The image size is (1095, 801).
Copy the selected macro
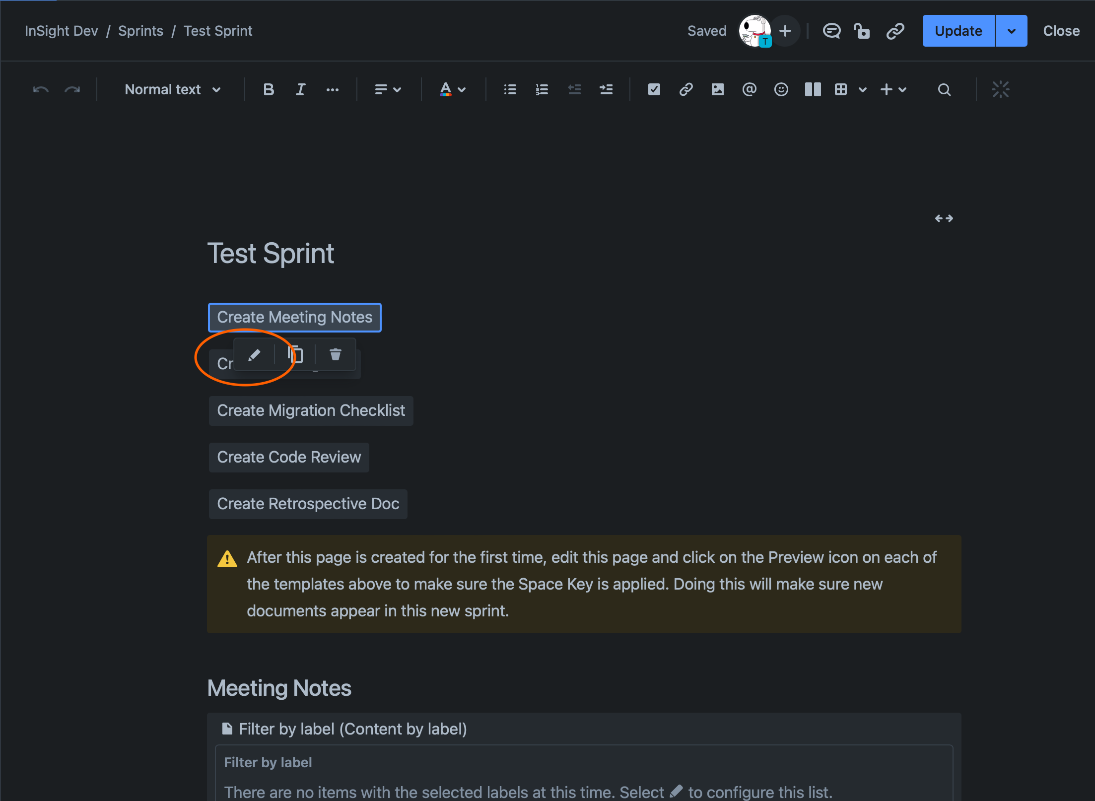pyautogui.click(x=295, y=355)
